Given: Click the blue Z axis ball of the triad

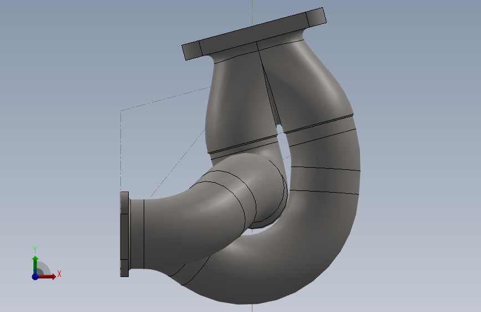Looking at the screenshot, I should coord(35,276).
